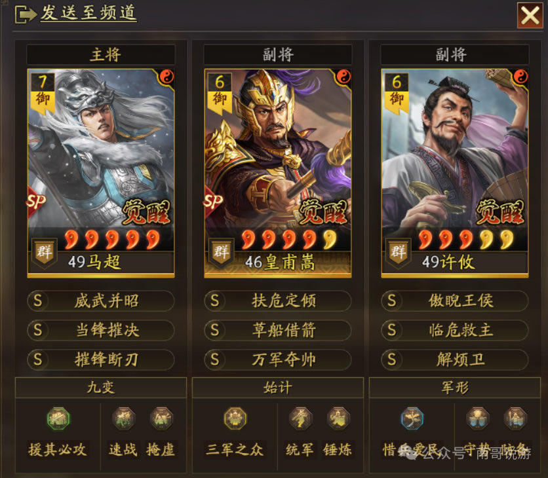Image resolution: width=548 pixels, height=478 pixels.
Task: Click the send-to-channel arrow icon
Action: pos(26,14)
